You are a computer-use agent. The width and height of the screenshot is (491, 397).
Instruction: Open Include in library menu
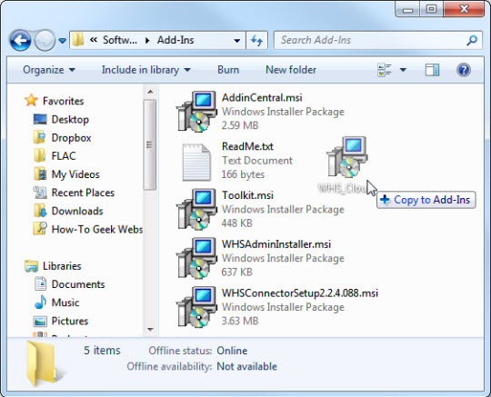[x=145, y=70]
